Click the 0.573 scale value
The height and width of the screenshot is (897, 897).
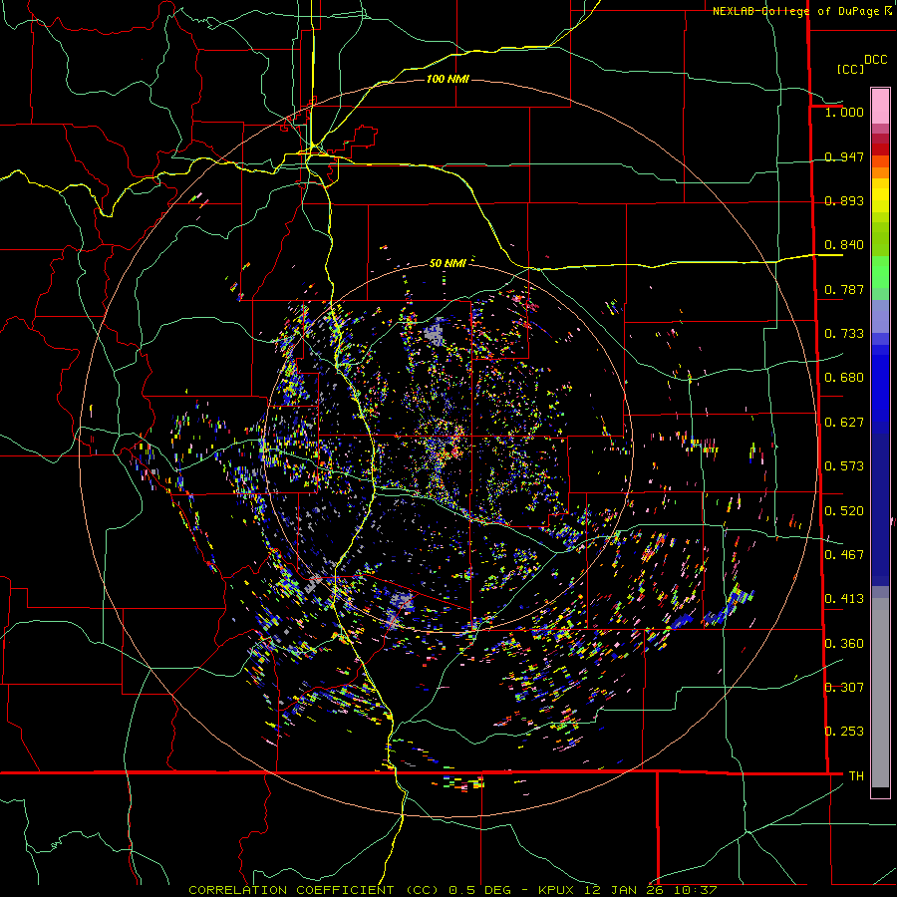[x=844, y=466]
